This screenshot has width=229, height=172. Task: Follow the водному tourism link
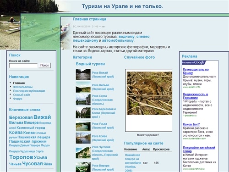[x=126, y=37]
